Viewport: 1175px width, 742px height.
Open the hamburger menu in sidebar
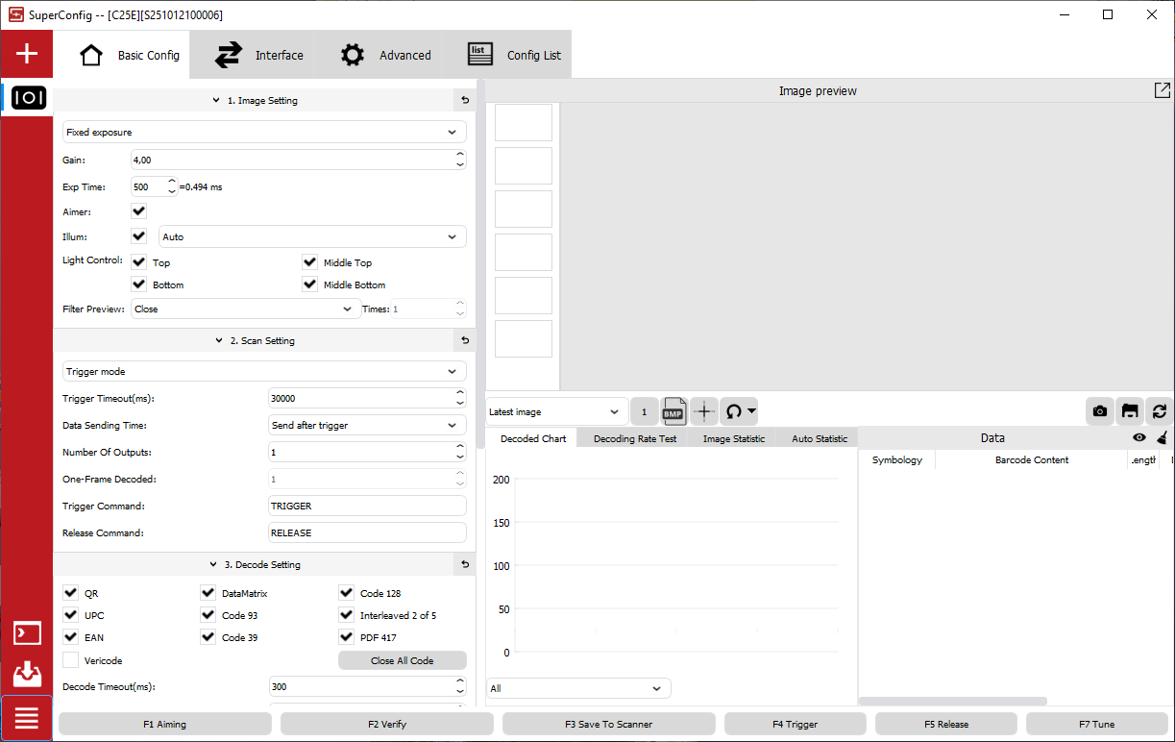27,717
